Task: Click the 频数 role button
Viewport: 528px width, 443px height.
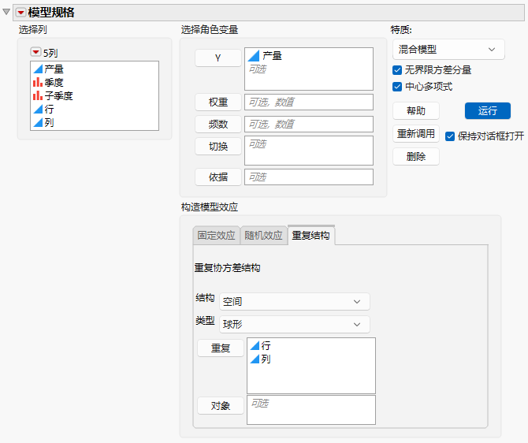Action: pos(218,125)
